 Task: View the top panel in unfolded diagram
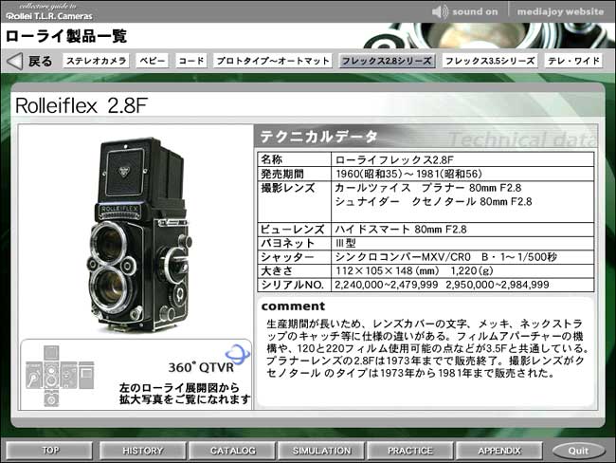pyautogui.click(x=51, y=353)
